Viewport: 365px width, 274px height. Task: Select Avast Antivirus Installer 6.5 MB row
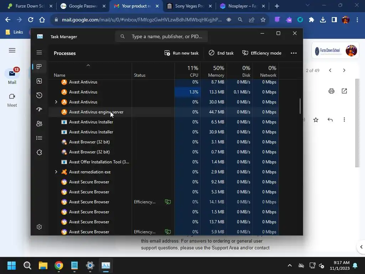click(164, 122)
